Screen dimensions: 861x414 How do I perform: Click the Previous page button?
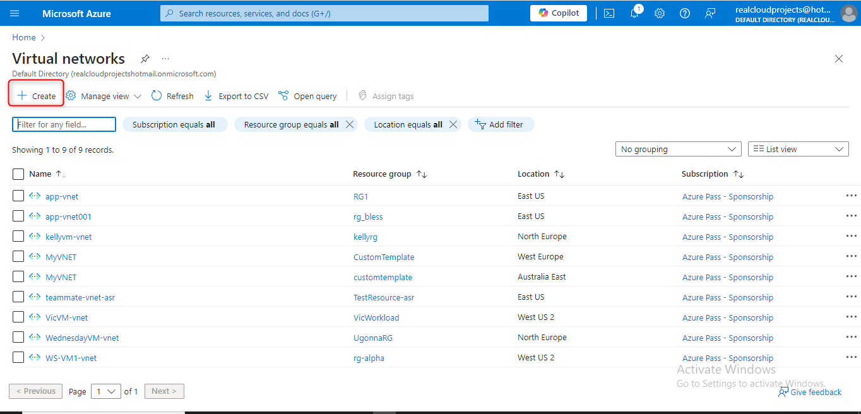(36, 391)
